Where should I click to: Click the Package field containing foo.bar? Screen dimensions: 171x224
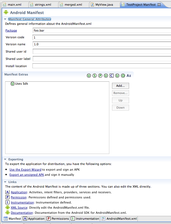coord(102,30)
